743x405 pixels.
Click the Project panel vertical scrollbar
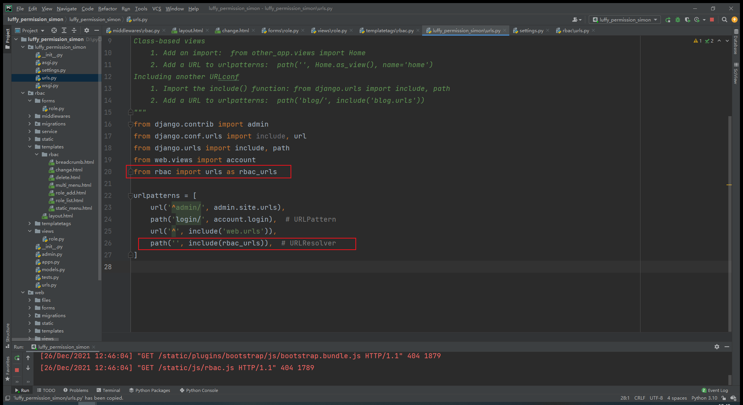pyautogui.click(x=100, y=157)
